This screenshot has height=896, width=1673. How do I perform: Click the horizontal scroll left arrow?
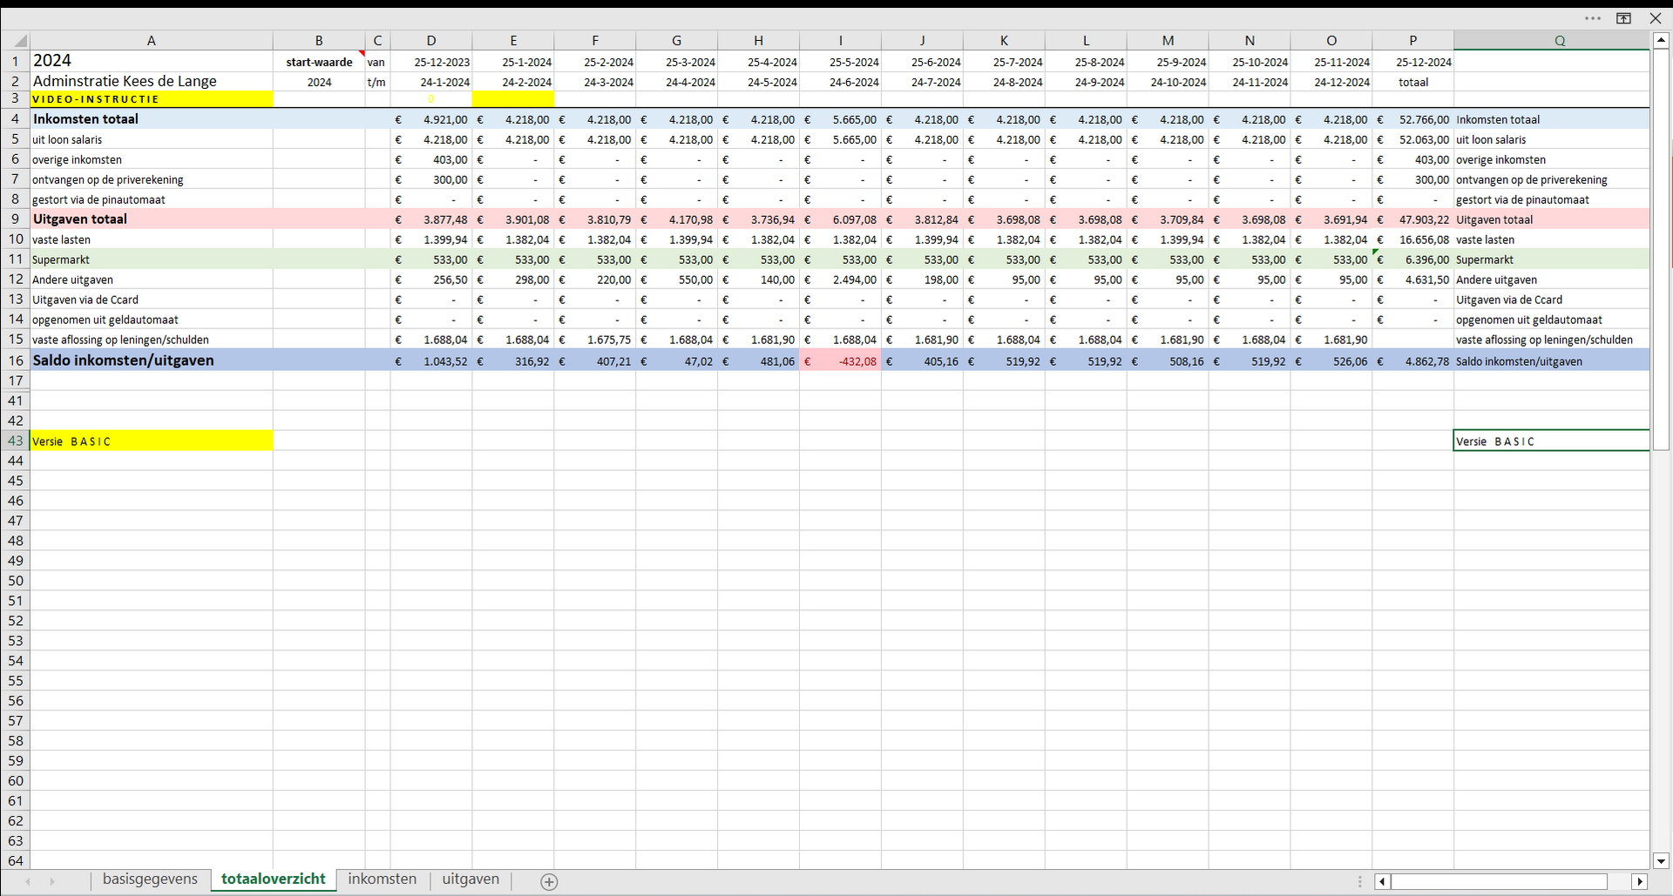click(x=1382, y=881)
